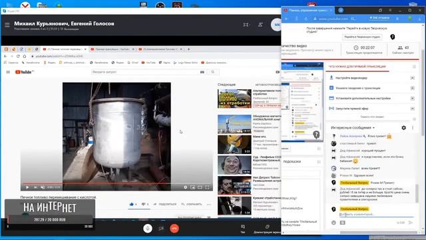The image size is (426, 240).
Task: Send the chat message arrow
Action: click(x=411, y=223)
